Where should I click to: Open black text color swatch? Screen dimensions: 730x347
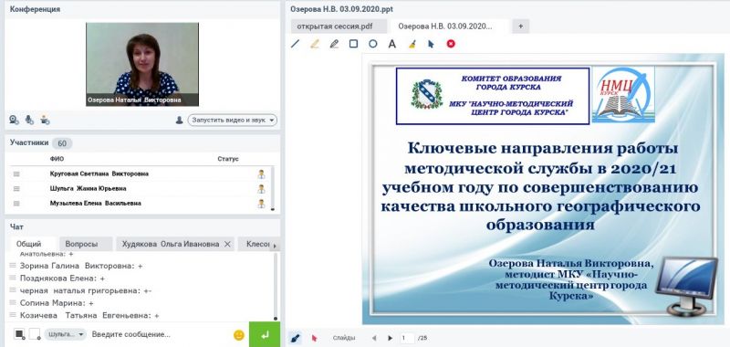click(19, 334)
